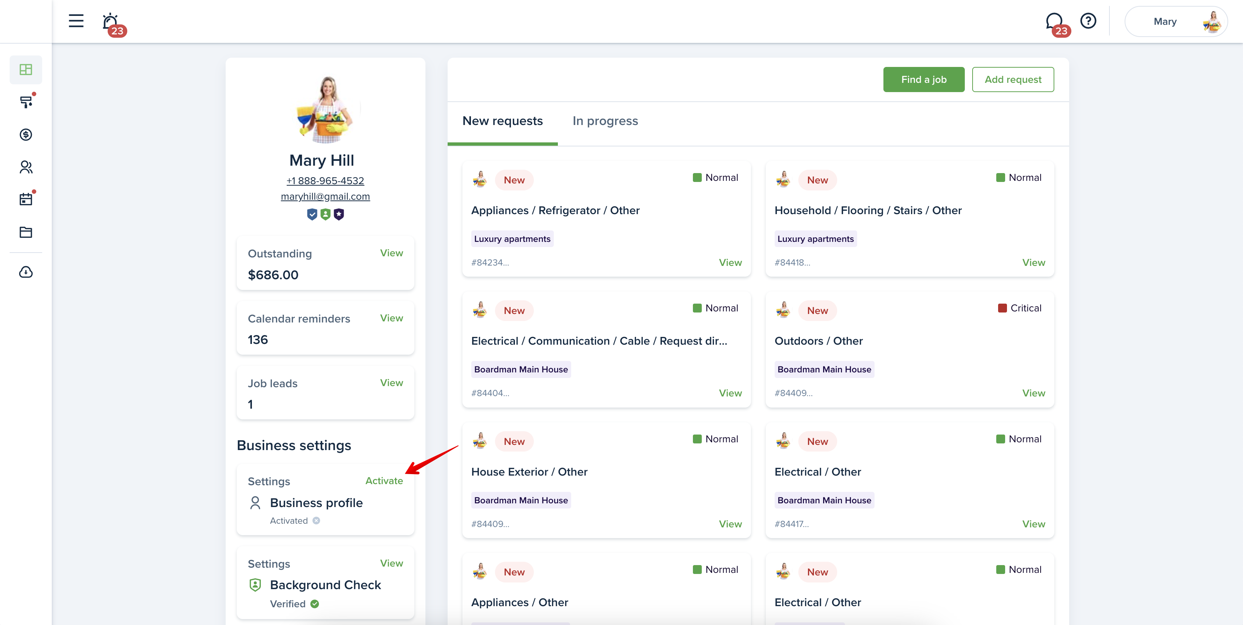The image size is (1243, 625).
Task: Open the Mary user profile menu
Action: (x=1175, y=22)
